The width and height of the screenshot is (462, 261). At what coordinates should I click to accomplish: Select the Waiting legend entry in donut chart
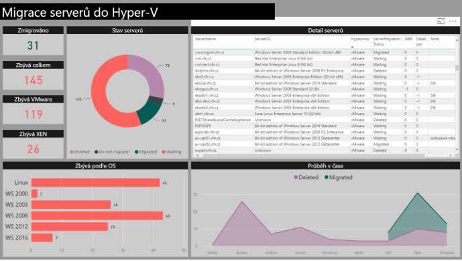[x=172, y=152]
